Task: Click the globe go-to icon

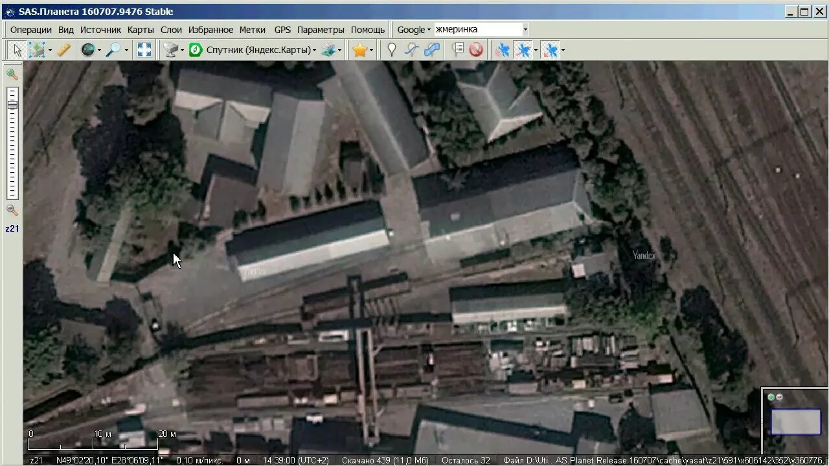Action: (x=87, y=50)
